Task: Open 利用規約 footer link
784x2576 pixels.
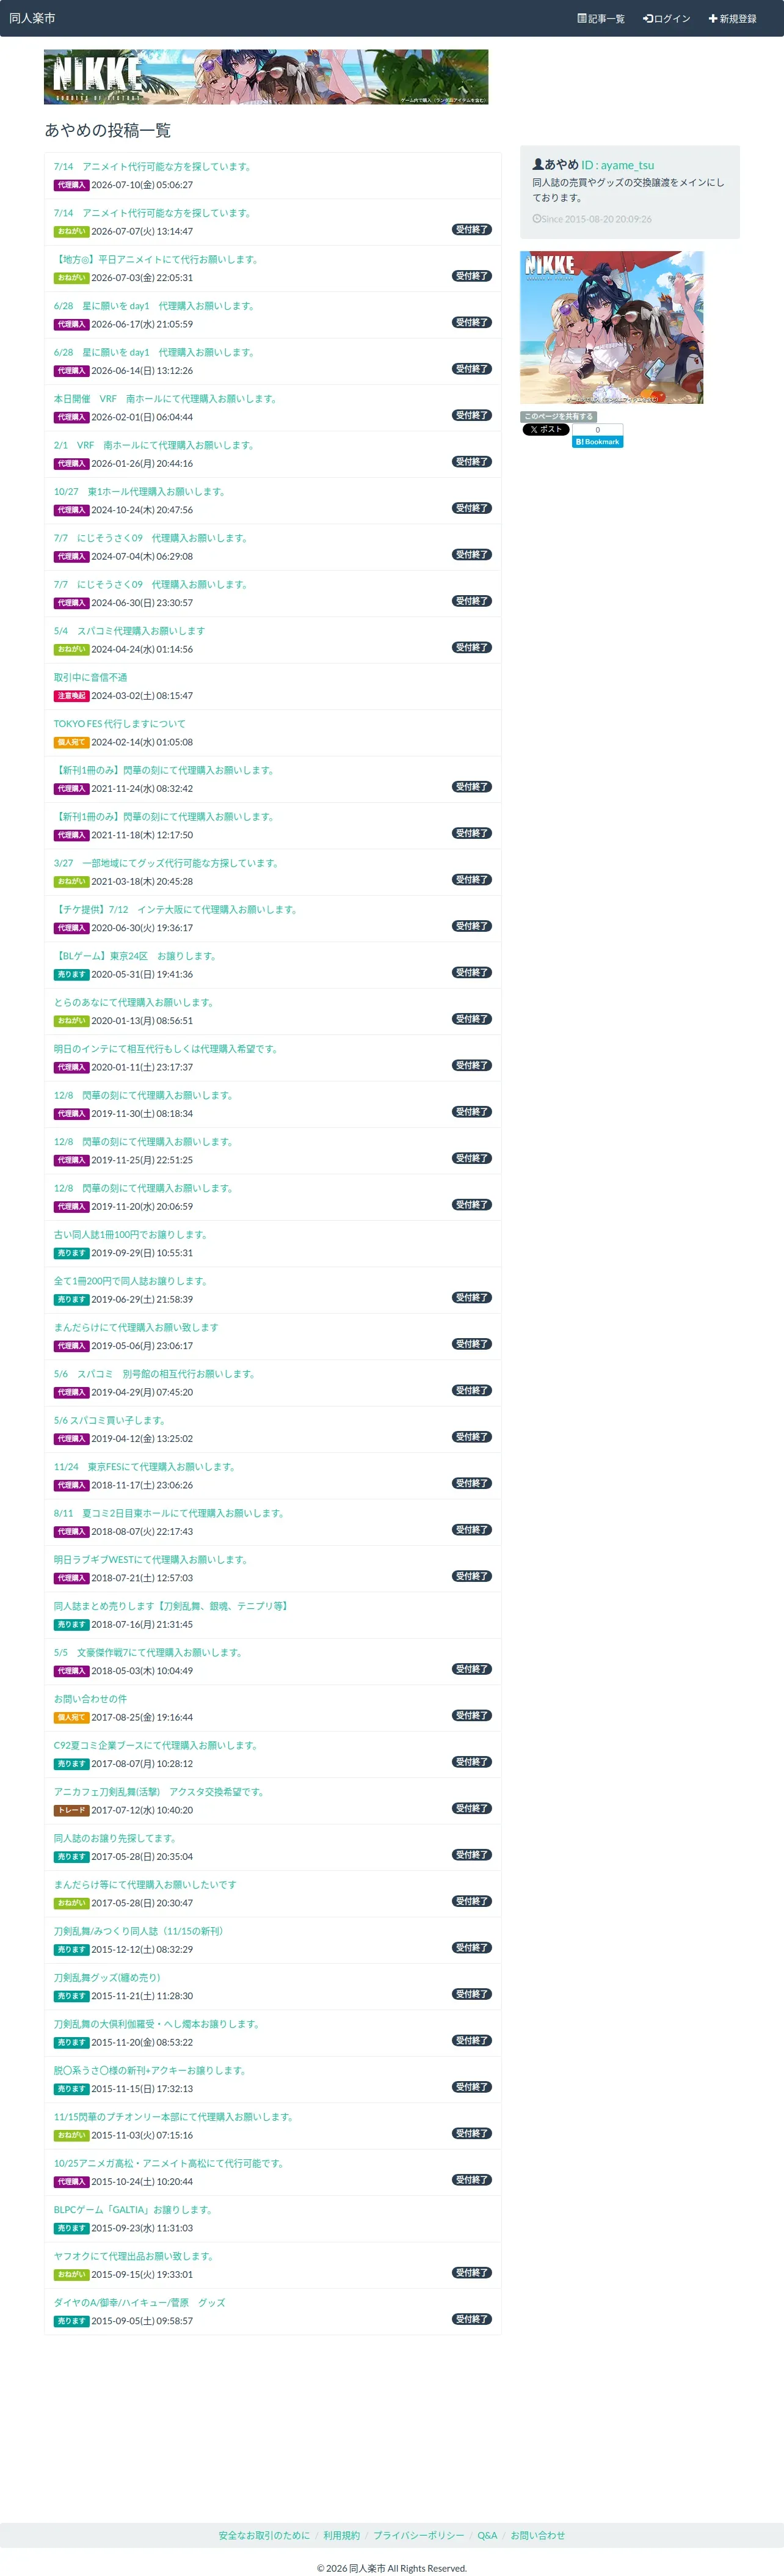Action: [x=341, y=2535]
